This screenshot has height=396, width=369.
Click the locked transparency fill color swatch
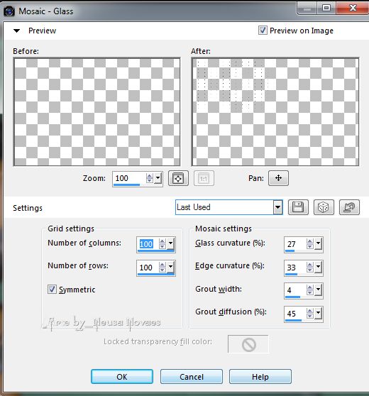[248, 344]
